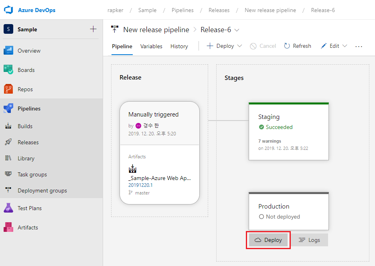Image resolution: width=375 pixels, height=266 pixels.
Task: Click the New release pipeline breadcrumb
Action: tap(270, 10)
